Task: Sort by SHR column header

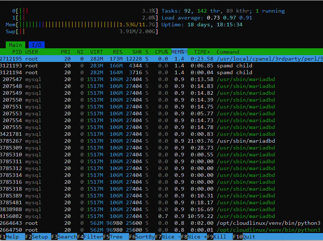Action: click(137, 52)
